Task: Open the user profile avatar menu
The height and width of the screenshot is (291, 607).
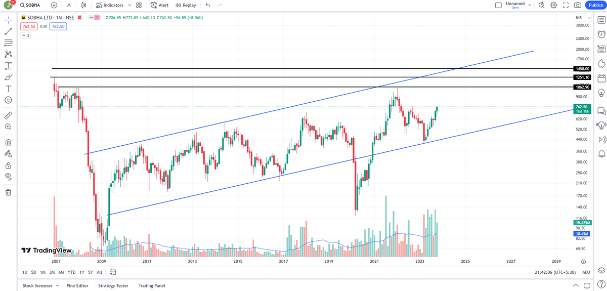Action: (8, 5)
